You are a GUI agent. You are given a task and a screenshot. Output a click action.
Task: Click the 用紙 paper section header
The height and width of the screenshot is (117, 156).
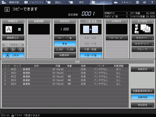[x=78, y=62]
